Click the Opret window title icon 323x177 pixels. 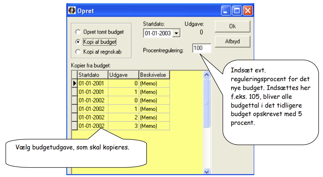[72, 10]
